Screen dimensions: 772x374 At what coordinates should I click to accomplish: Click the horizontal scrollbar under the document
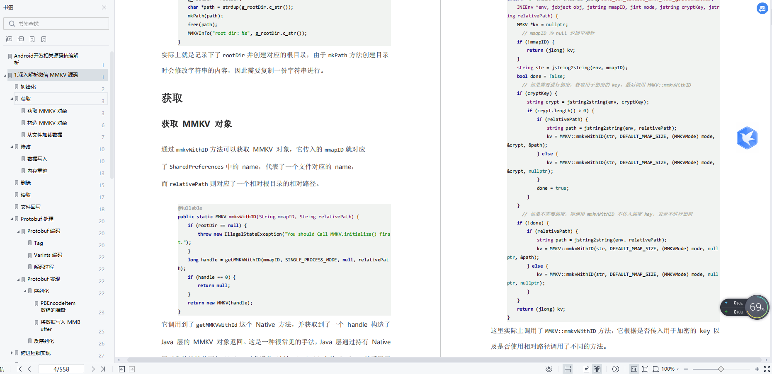(444, 360)
